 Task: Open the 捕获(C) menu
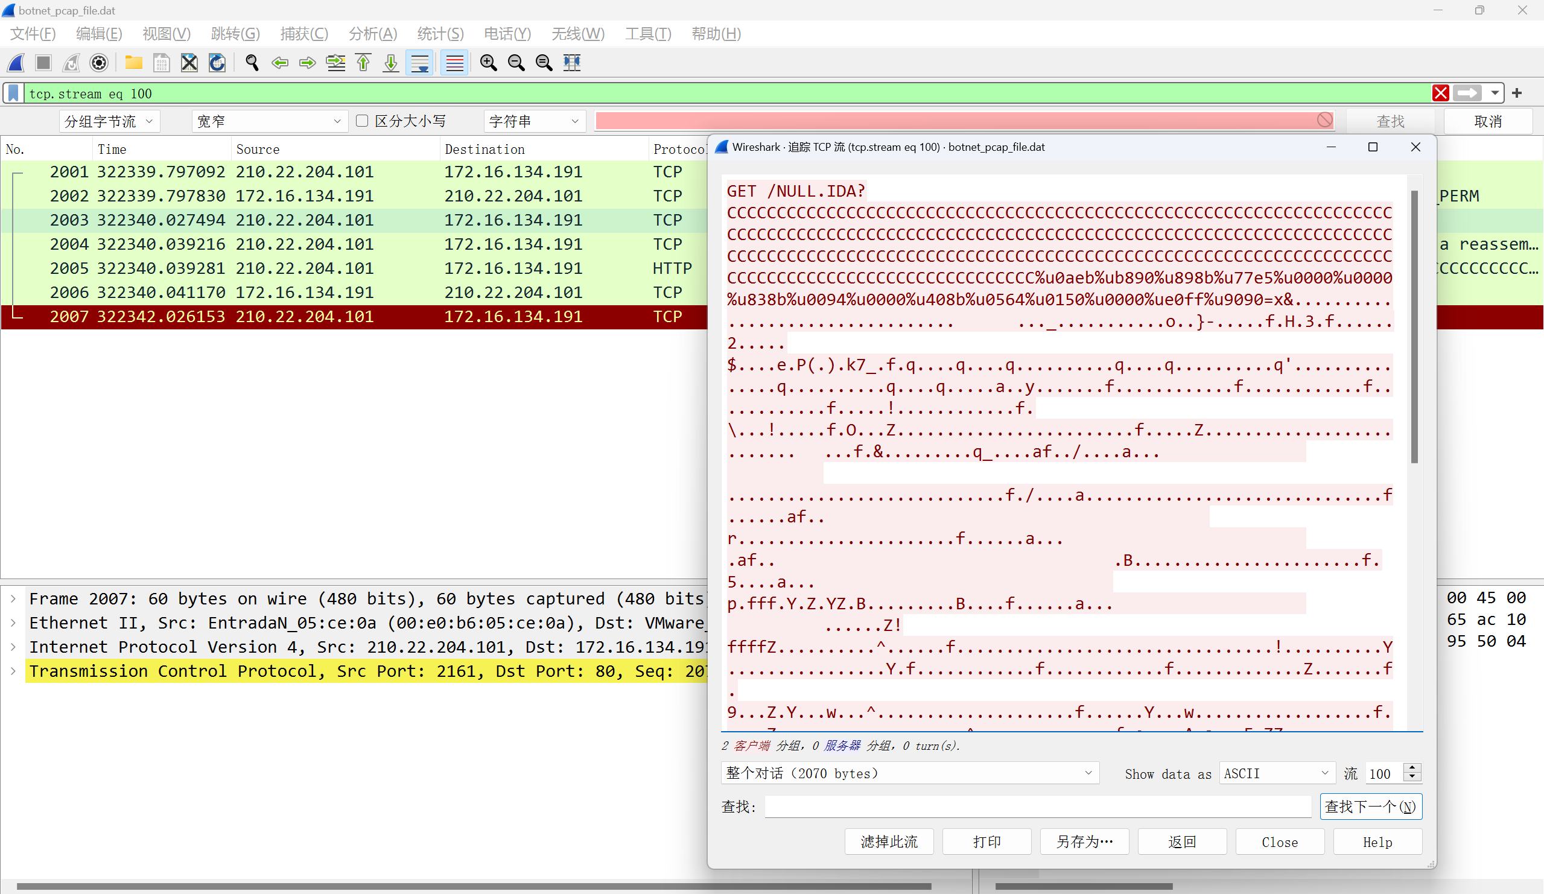pyautogui.click(x=304, y=34)
